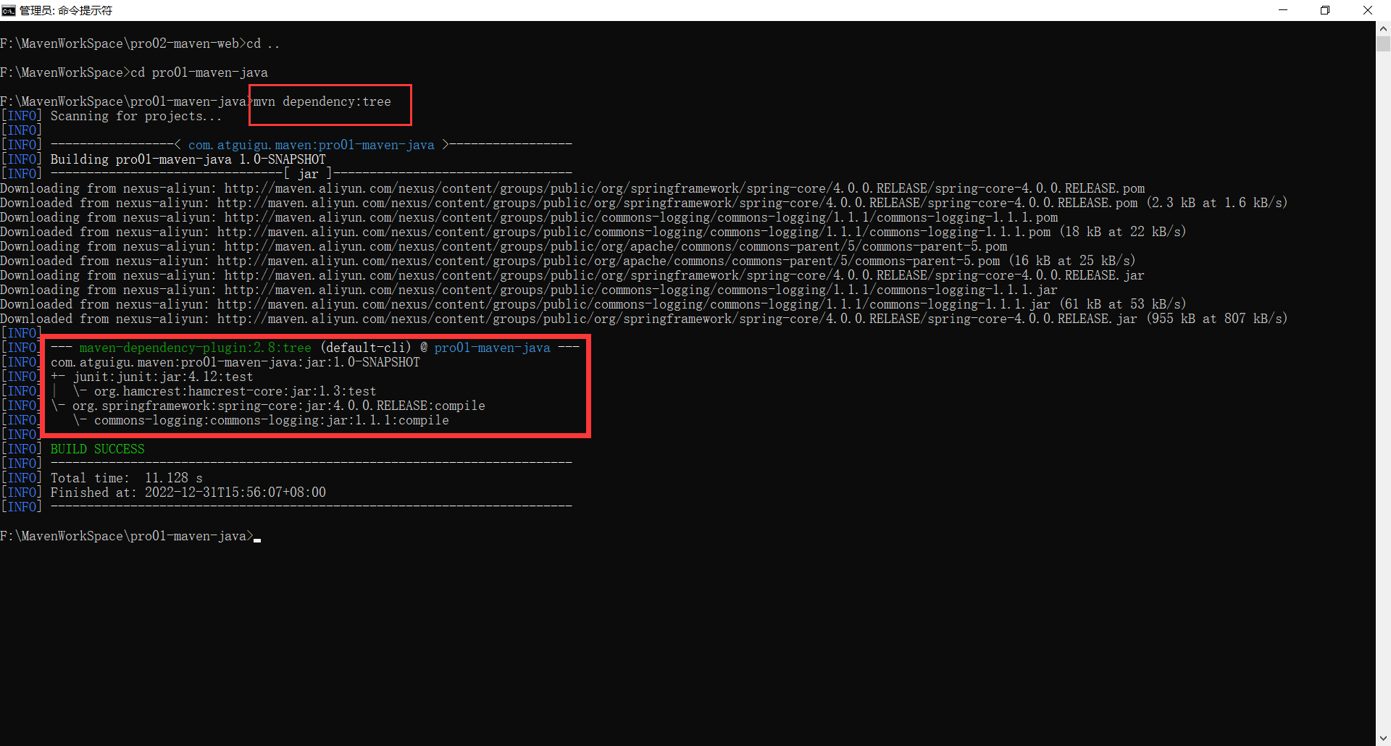Screen dimensions: 1391x746
Task: Click 'Finished at: 2022-12-31T15:56:07+08:00' line
Action: point(188,493)
